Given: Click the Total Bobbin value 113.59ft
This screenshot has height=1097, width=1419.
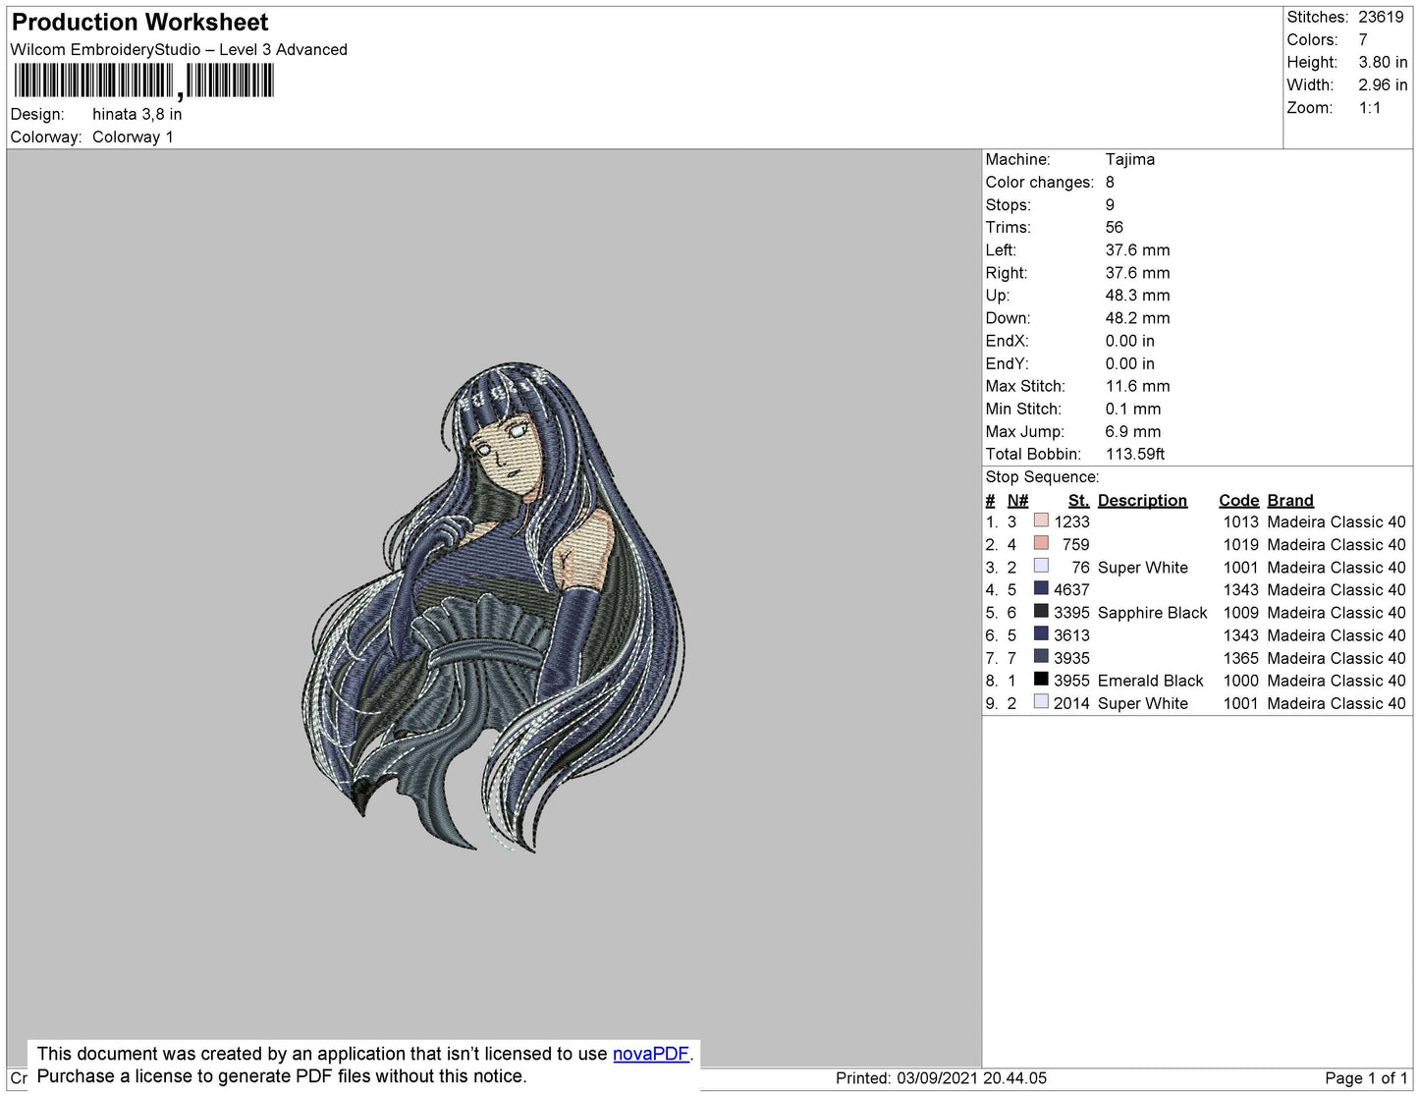Looking at the screenshot, I should (x=1135, y=454).
